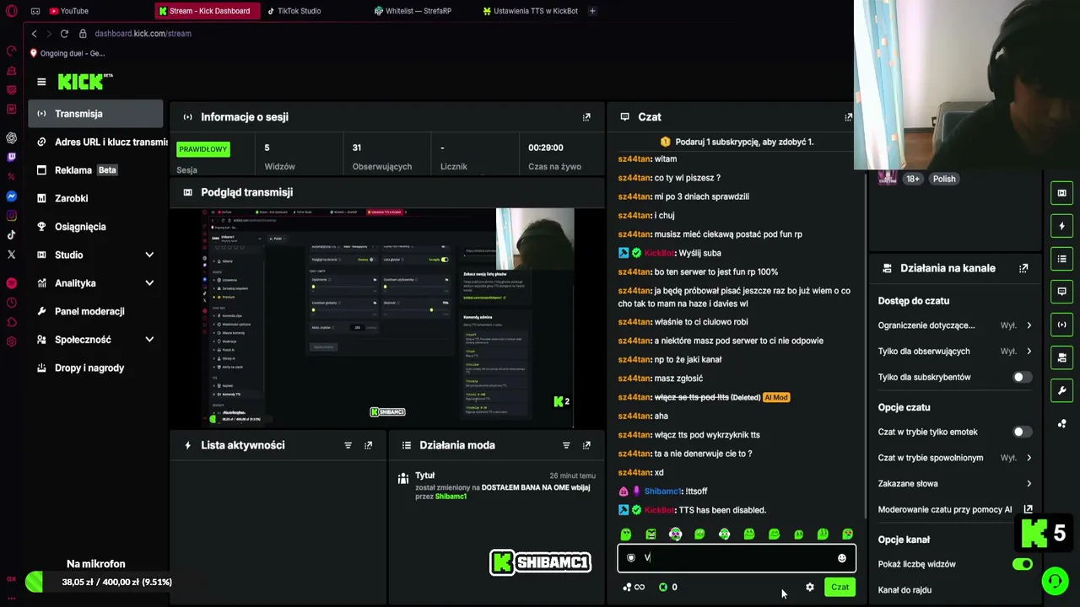This screenshot has height=607, width=1080.
Task: Filter the Działania moda panel
Action: (566, 445)
